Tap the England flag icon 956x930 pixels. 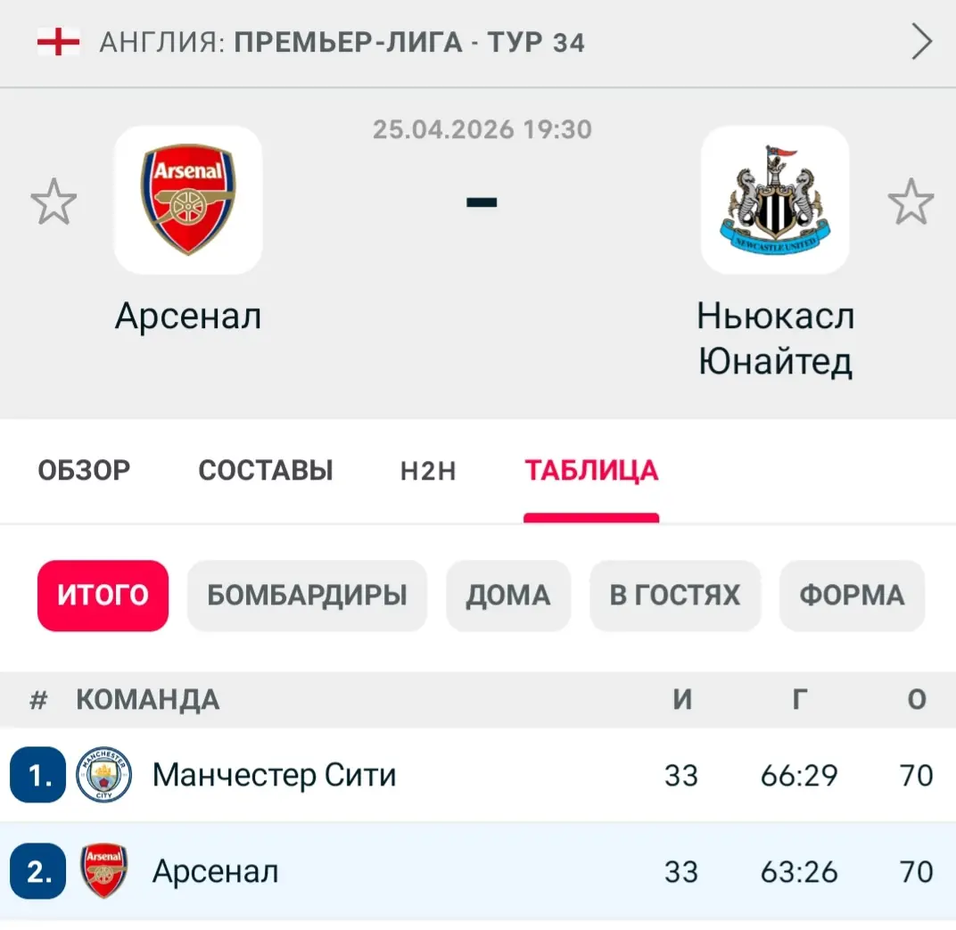58,42
